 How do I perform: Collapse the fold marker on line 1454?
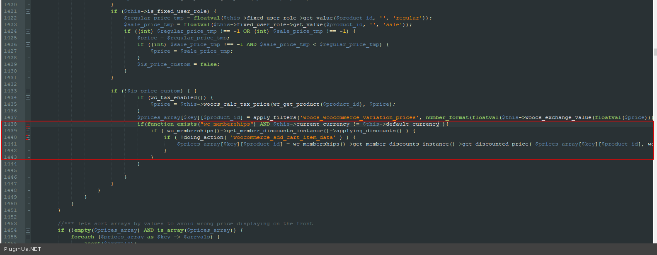28,230
